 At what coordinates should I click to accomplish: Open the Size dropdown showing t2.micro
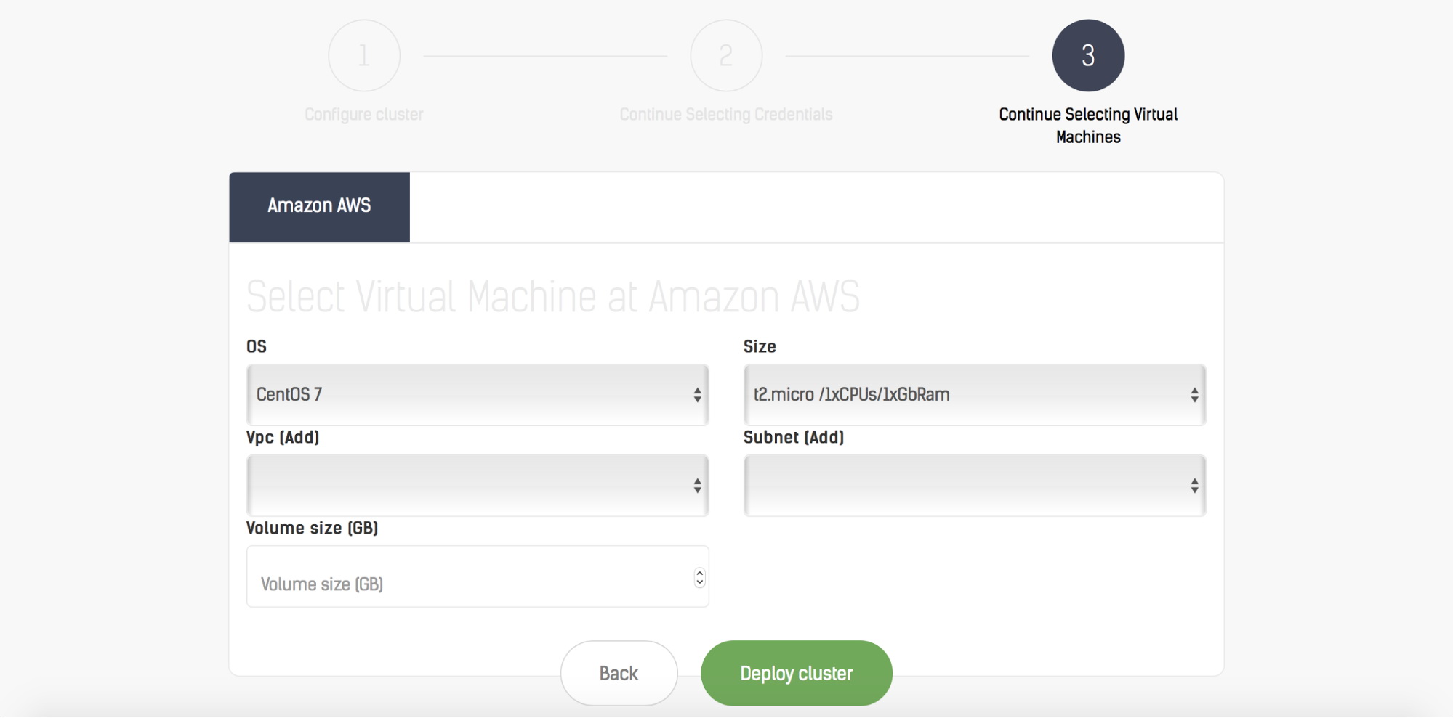[x=975, y=395]
